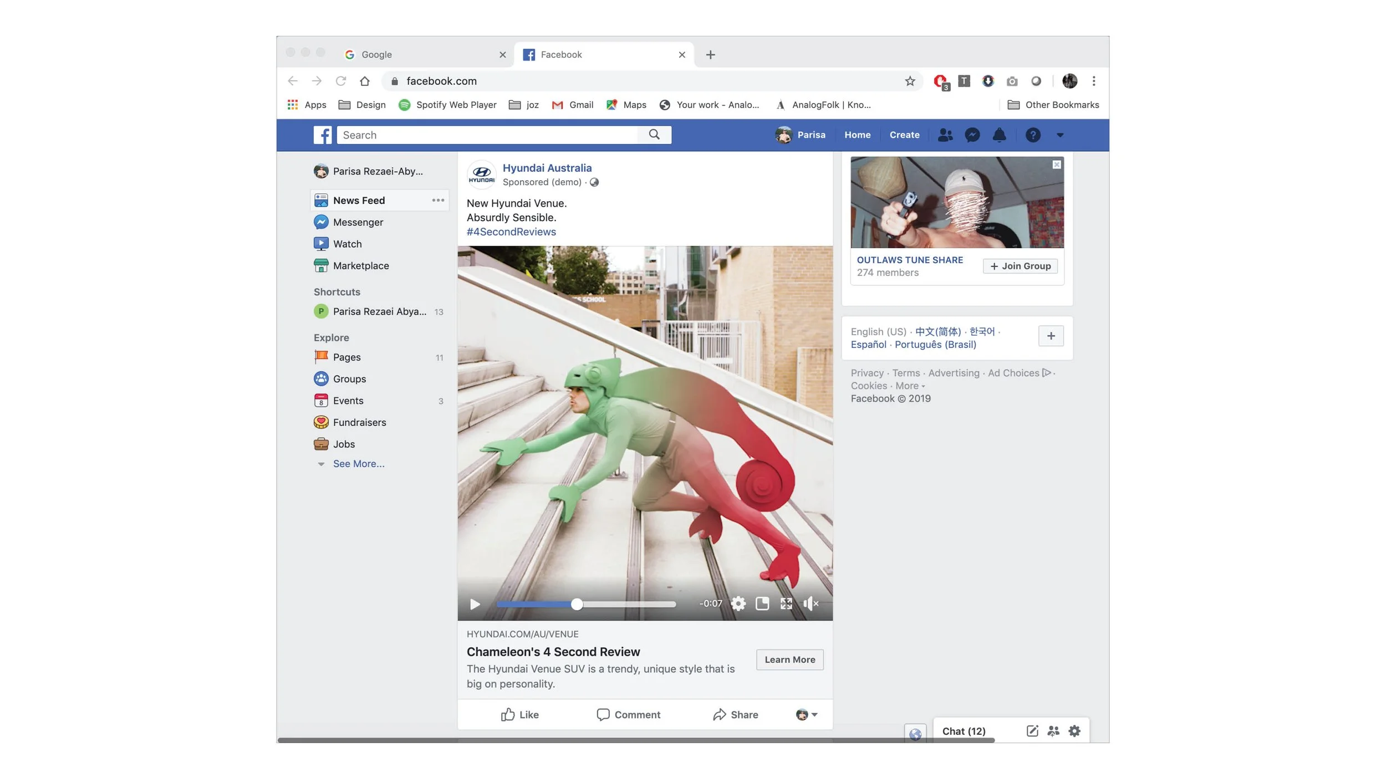Open Notifications bell in Facebook header
The height and width of the screenshot is (779, 1386).
(999, 135)
